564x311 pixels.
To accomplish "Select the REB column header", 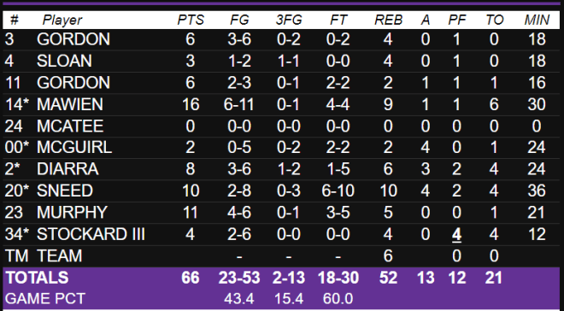I will click(x=388, y=20).
